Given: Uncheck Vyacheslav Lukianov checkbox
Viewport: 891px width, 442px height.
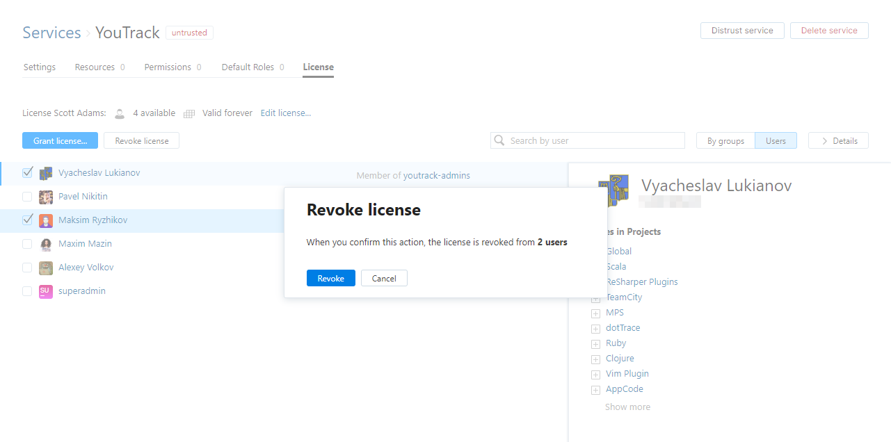Looking at the screenshot, I should point(27,172).
